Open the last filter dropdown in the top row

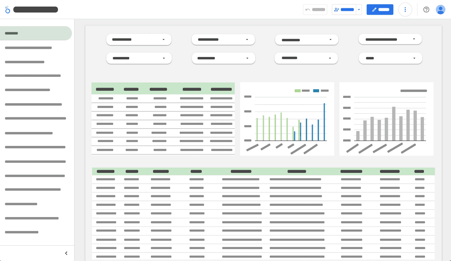click(390, 39)
